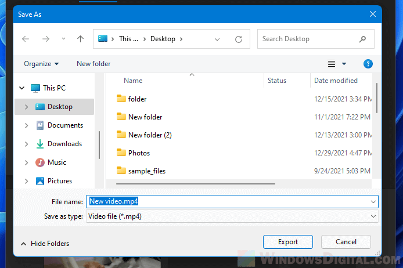Open recent locations dropdown chevron
Image resolution: width=403 pixels, height=268 pixels.
pyautogui.click(x=63, y=39)
